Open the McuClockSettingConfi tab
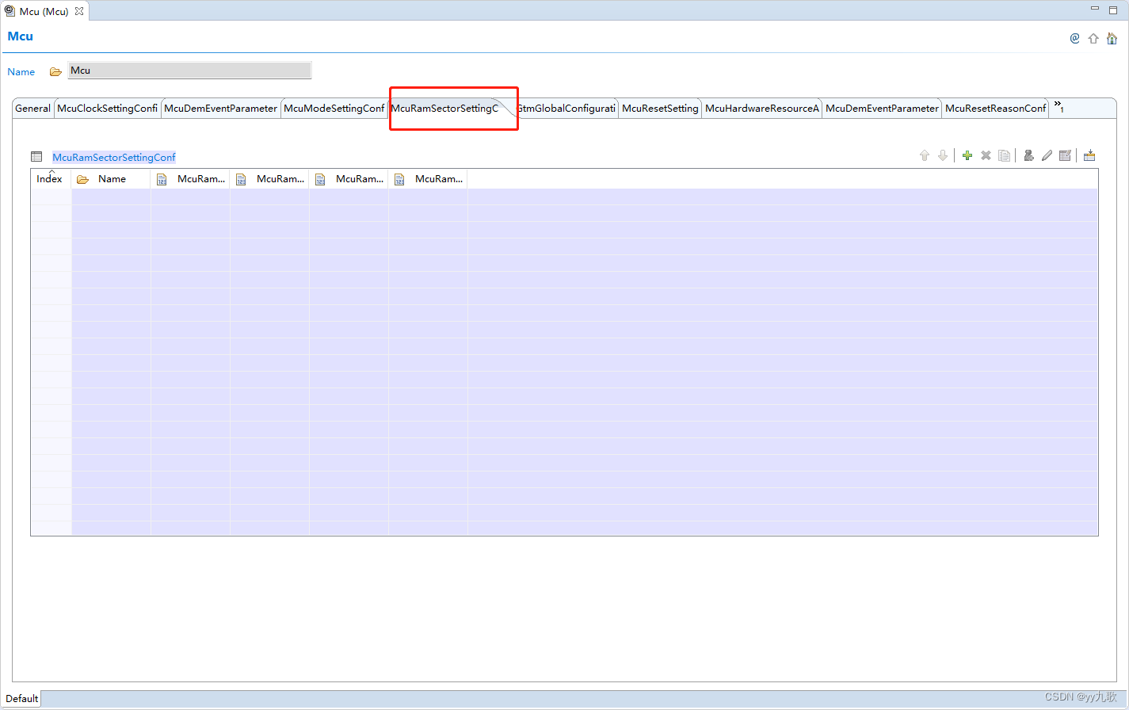This screenshot has height=710, width=1129. point(108,109)
